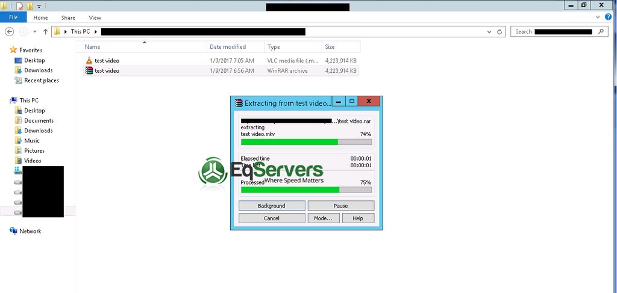Sort files by Date modified column header
This screenshot has height=293, width=617.
click(236, 47)
